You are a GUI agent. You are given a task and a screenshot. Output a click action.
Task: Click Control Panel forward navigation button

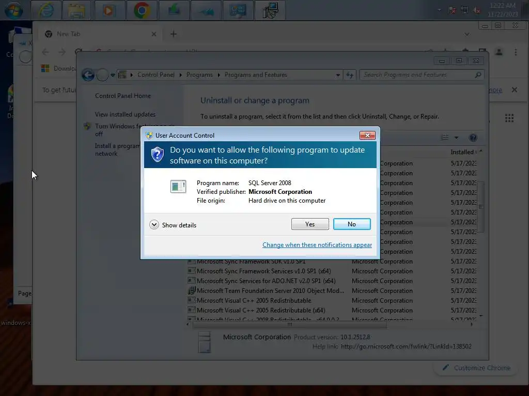coord(103,75)
